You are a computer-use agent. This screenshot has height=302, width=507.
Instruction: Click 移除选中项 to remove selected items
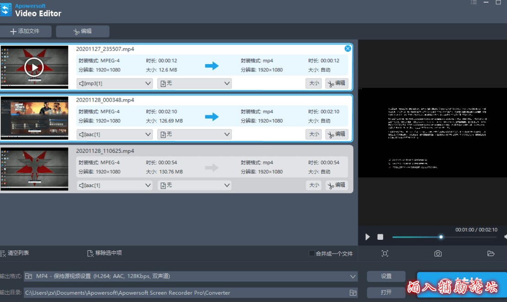[x=105, y=253]
